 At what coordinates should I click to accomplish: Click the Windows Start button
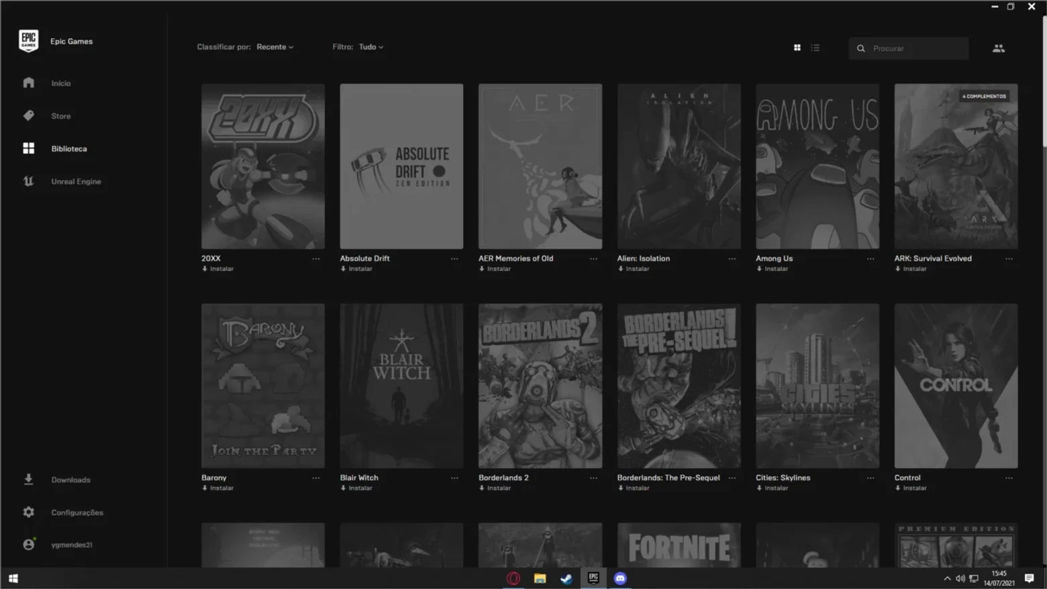(x=13, y=578)
